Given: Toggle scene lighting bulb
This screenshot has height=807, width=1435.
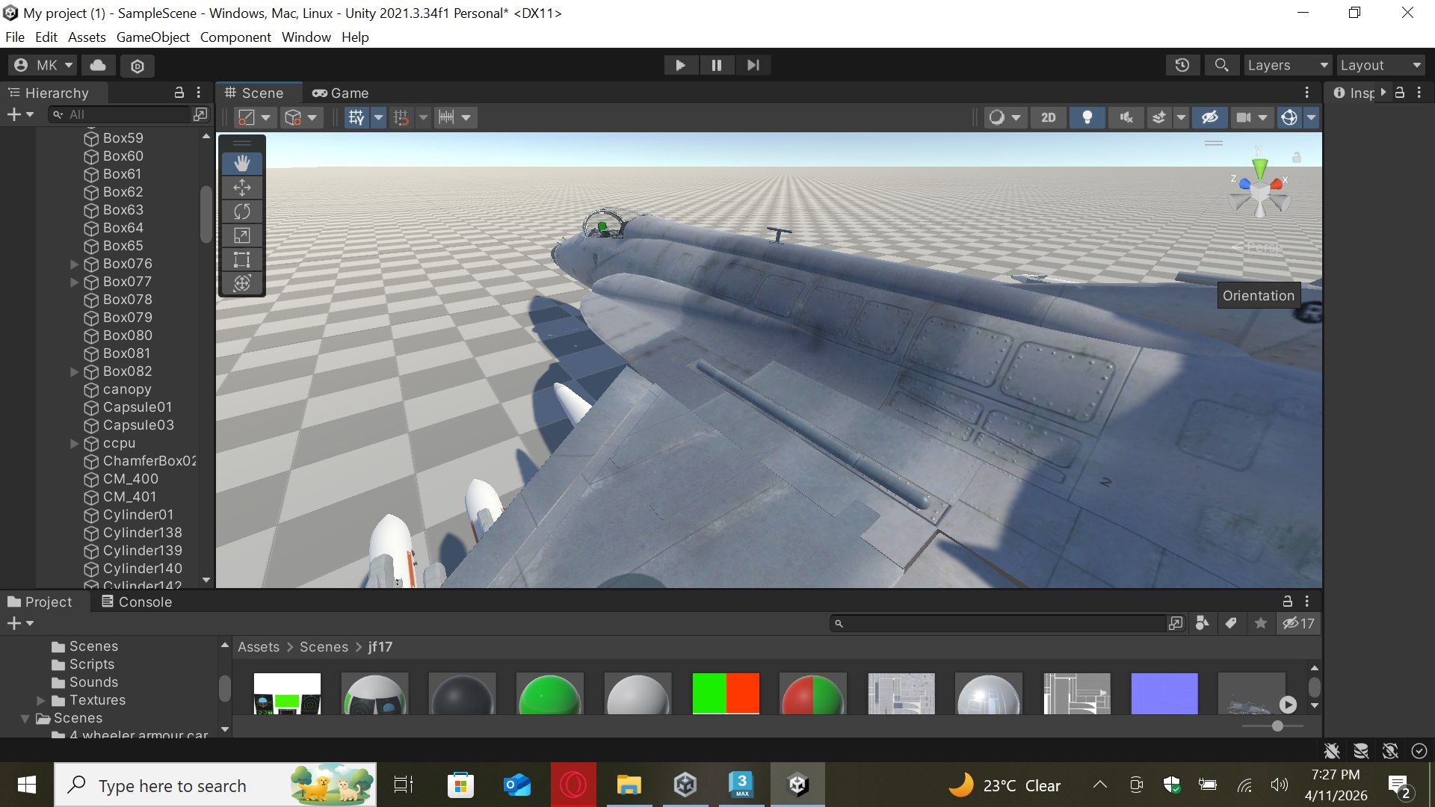Looking at the screenshot, I should click(1087, 117).
